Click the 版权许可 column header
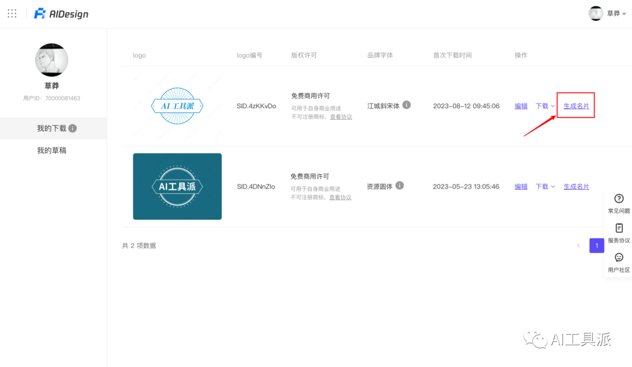Image resolution: width=632 pixels, height=367 pixels. point(304,55)
